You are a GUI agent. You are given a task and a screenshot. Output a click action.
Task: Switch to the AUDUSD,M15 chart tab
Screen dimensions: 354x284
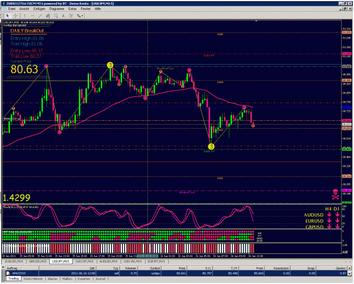click(x=108, y=261)
